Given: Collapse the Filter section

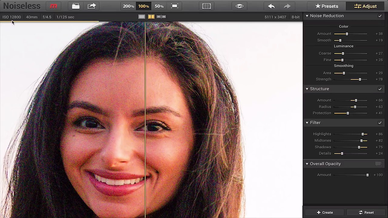Looking at the screenshot, I should (307, 123).
